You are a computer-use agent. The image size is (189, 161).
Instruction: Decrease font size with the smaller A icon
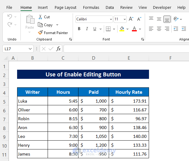point(139,19)
